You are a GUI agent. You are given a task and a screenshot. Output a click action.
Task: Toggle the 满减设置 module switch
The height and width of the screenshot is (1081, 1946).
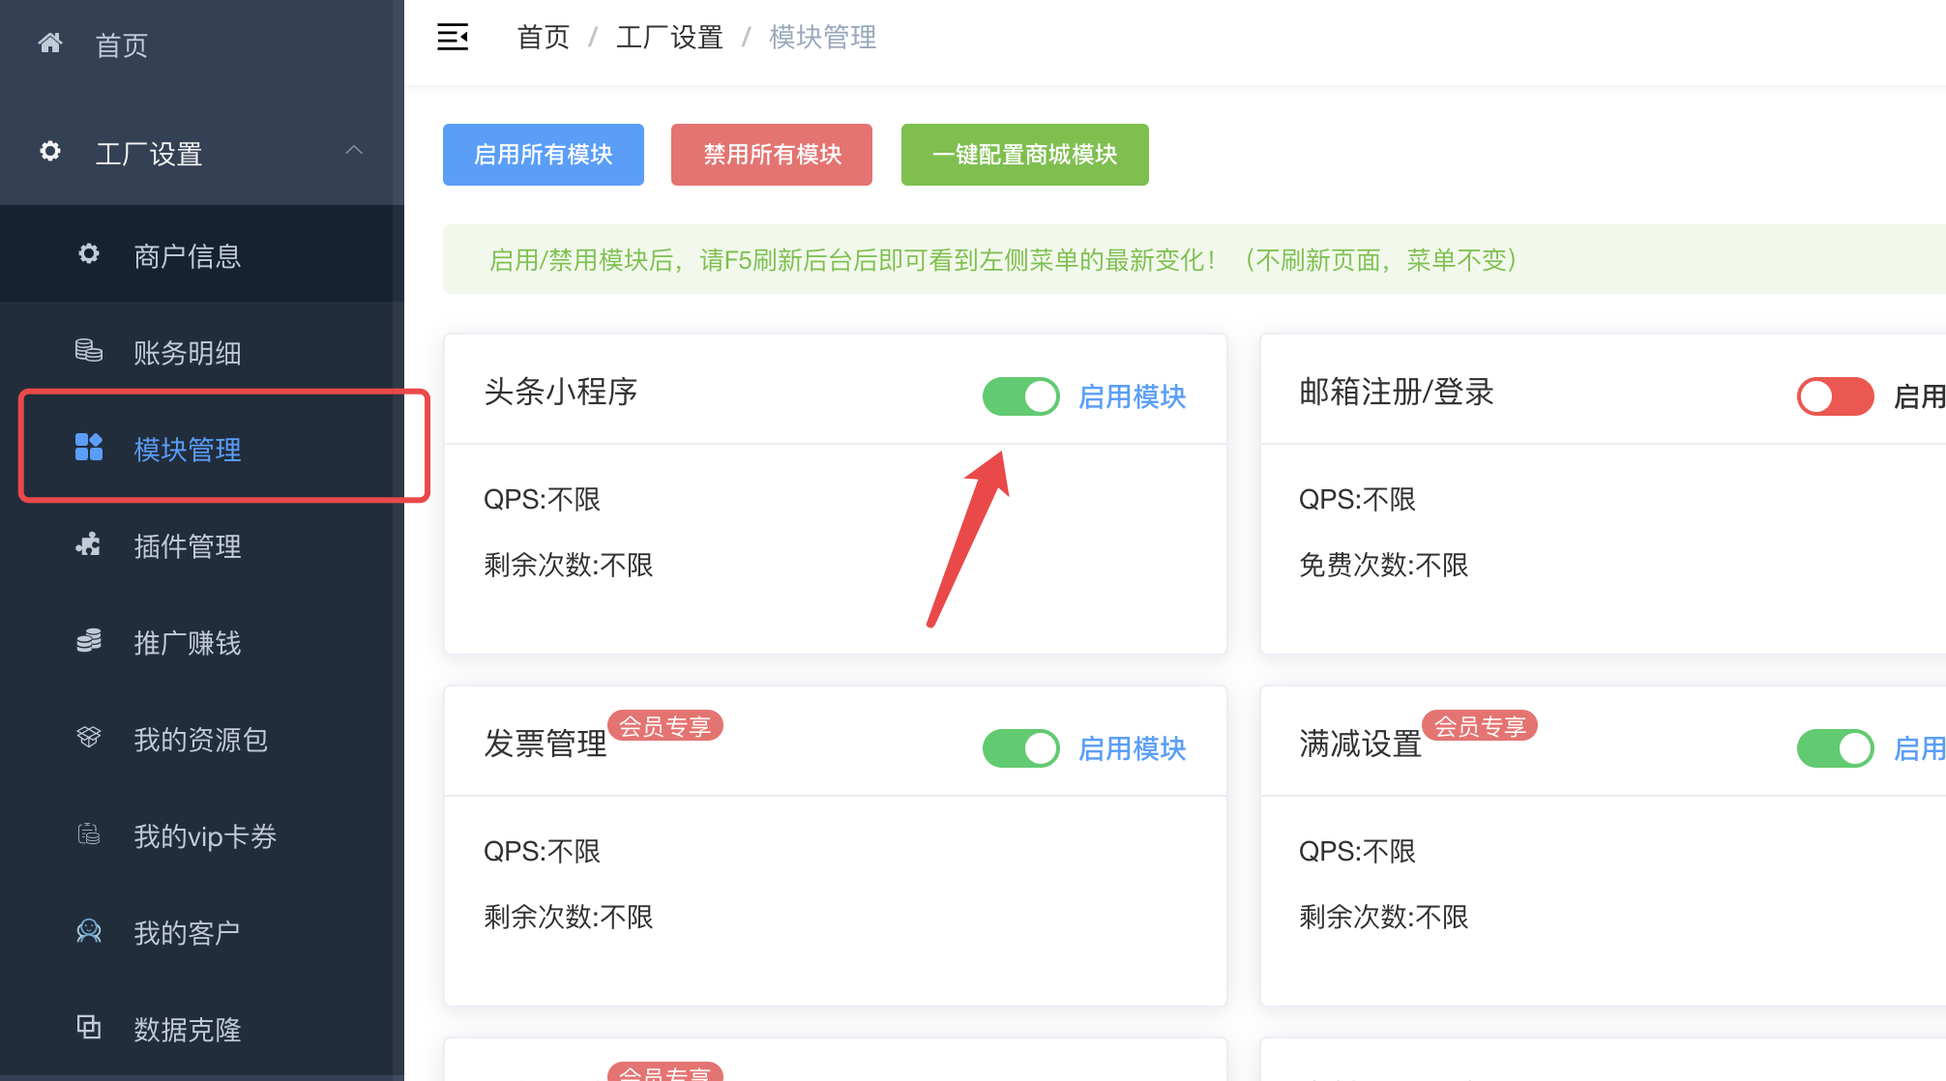1835,748
